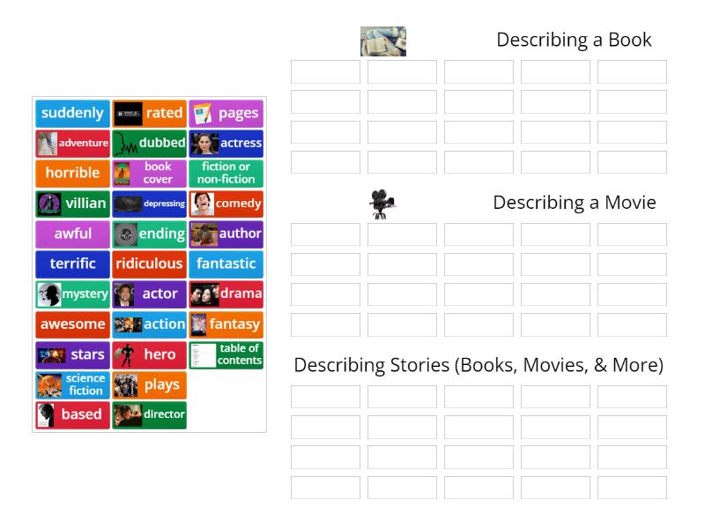This screenshot has width=705, height=529.
Task: Select the terrific tile
Action: click(x=71, y=264)
